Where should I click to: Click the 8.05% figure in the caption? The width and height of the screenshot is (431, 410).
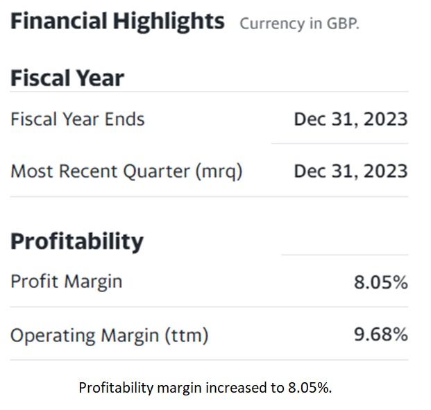(309, 388)
